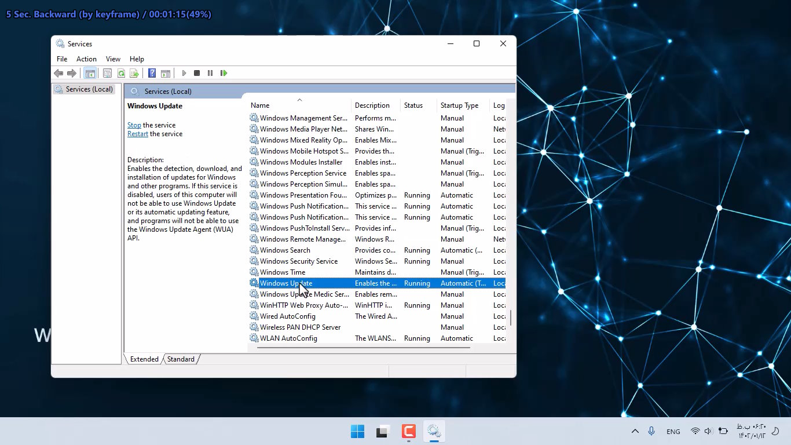Open the red Camtasia icon on taskbar

pos(409,432)
